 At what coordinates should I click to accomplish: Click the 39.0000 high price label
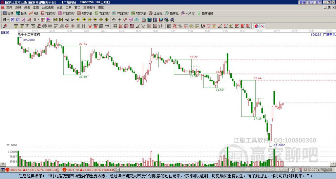29,40
